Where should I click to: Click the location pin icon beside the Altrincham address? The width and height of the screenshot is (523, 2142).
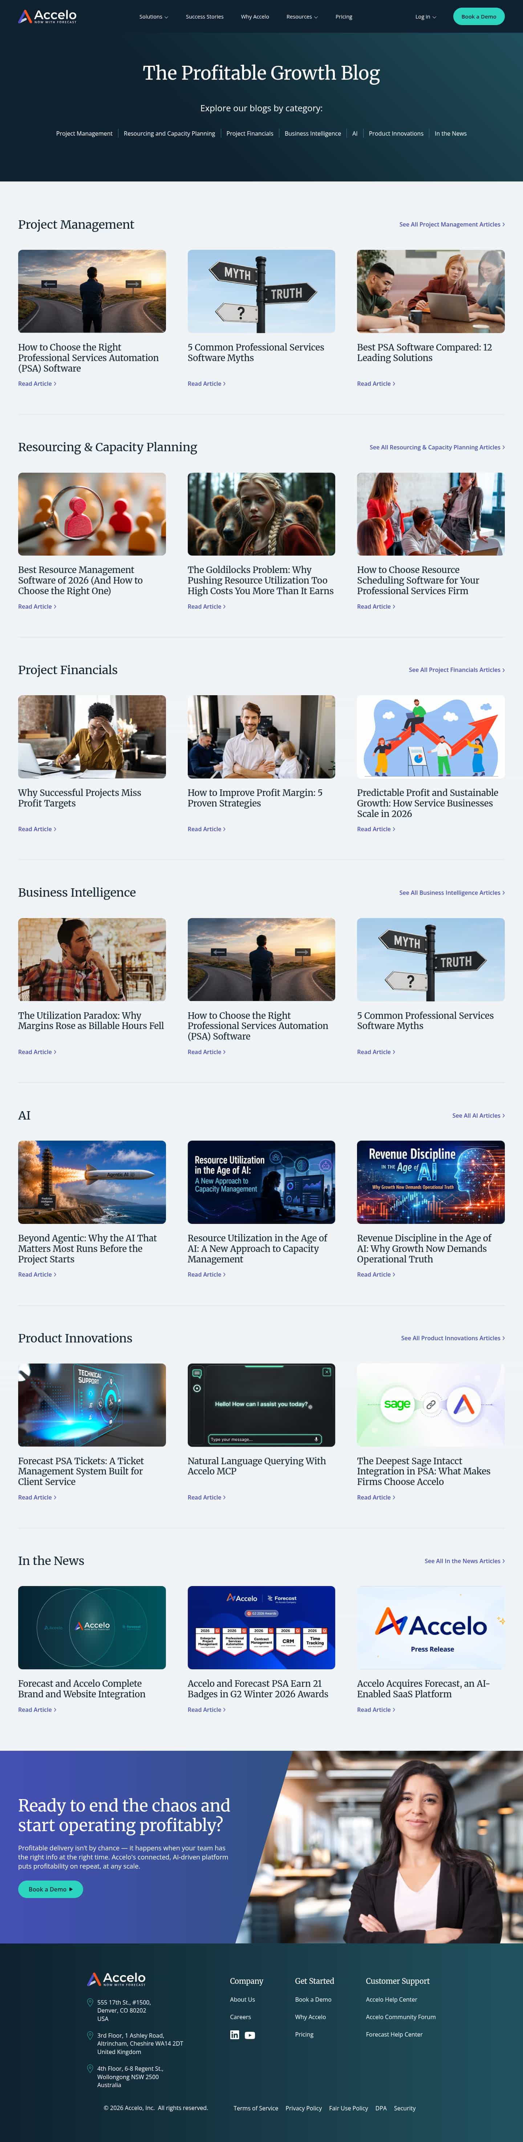click(x=90, y=2035)
